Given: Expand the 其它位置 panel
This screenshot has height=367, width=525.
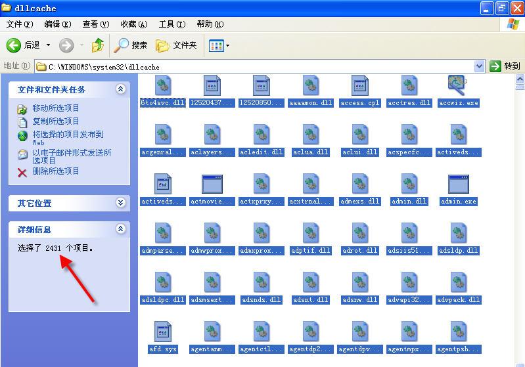Looking at the screenshot, I should coord(120,202).
